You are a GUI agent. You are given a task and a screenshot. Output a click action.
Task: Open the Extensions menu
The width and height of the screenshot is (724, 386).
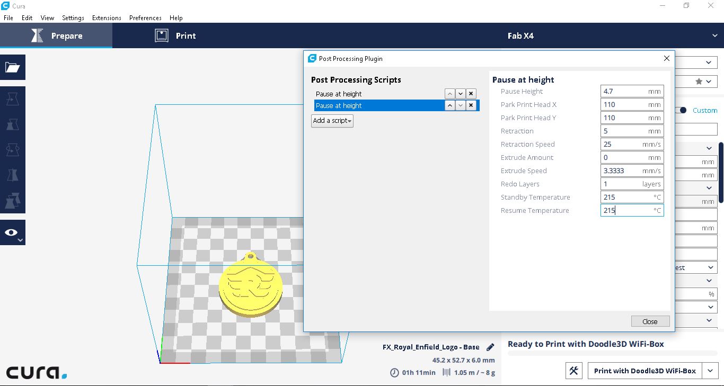107,17
